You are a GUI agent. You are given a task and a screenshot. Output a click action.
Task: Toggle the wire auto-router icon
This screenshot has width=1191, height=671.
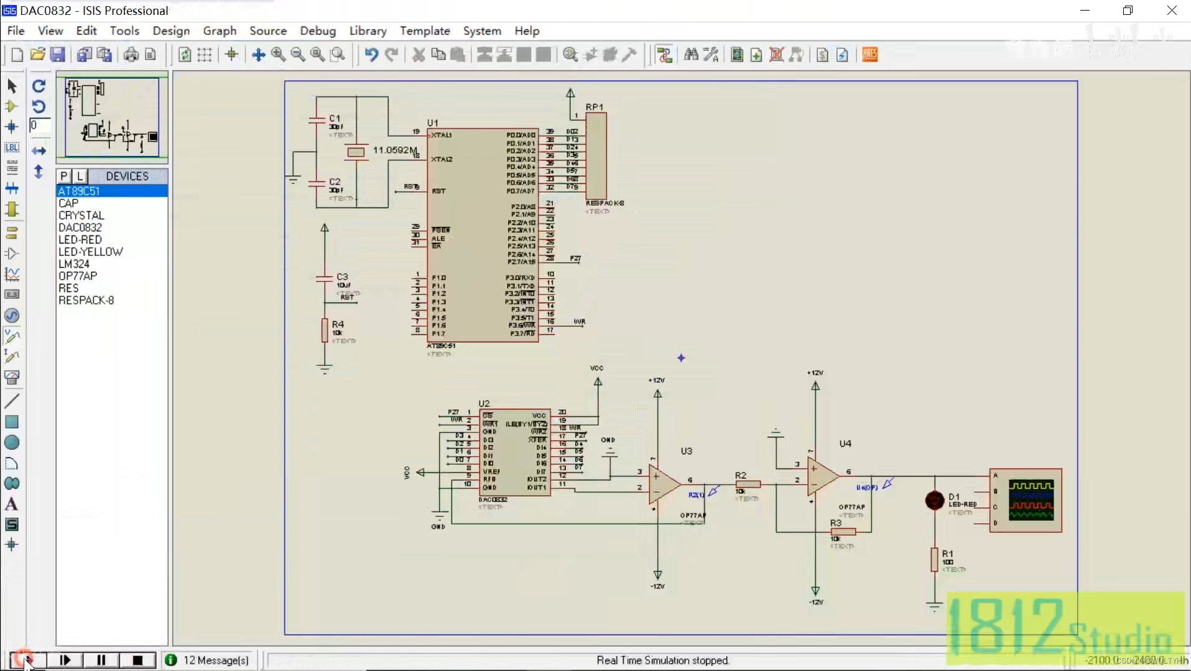pos(665,55)
